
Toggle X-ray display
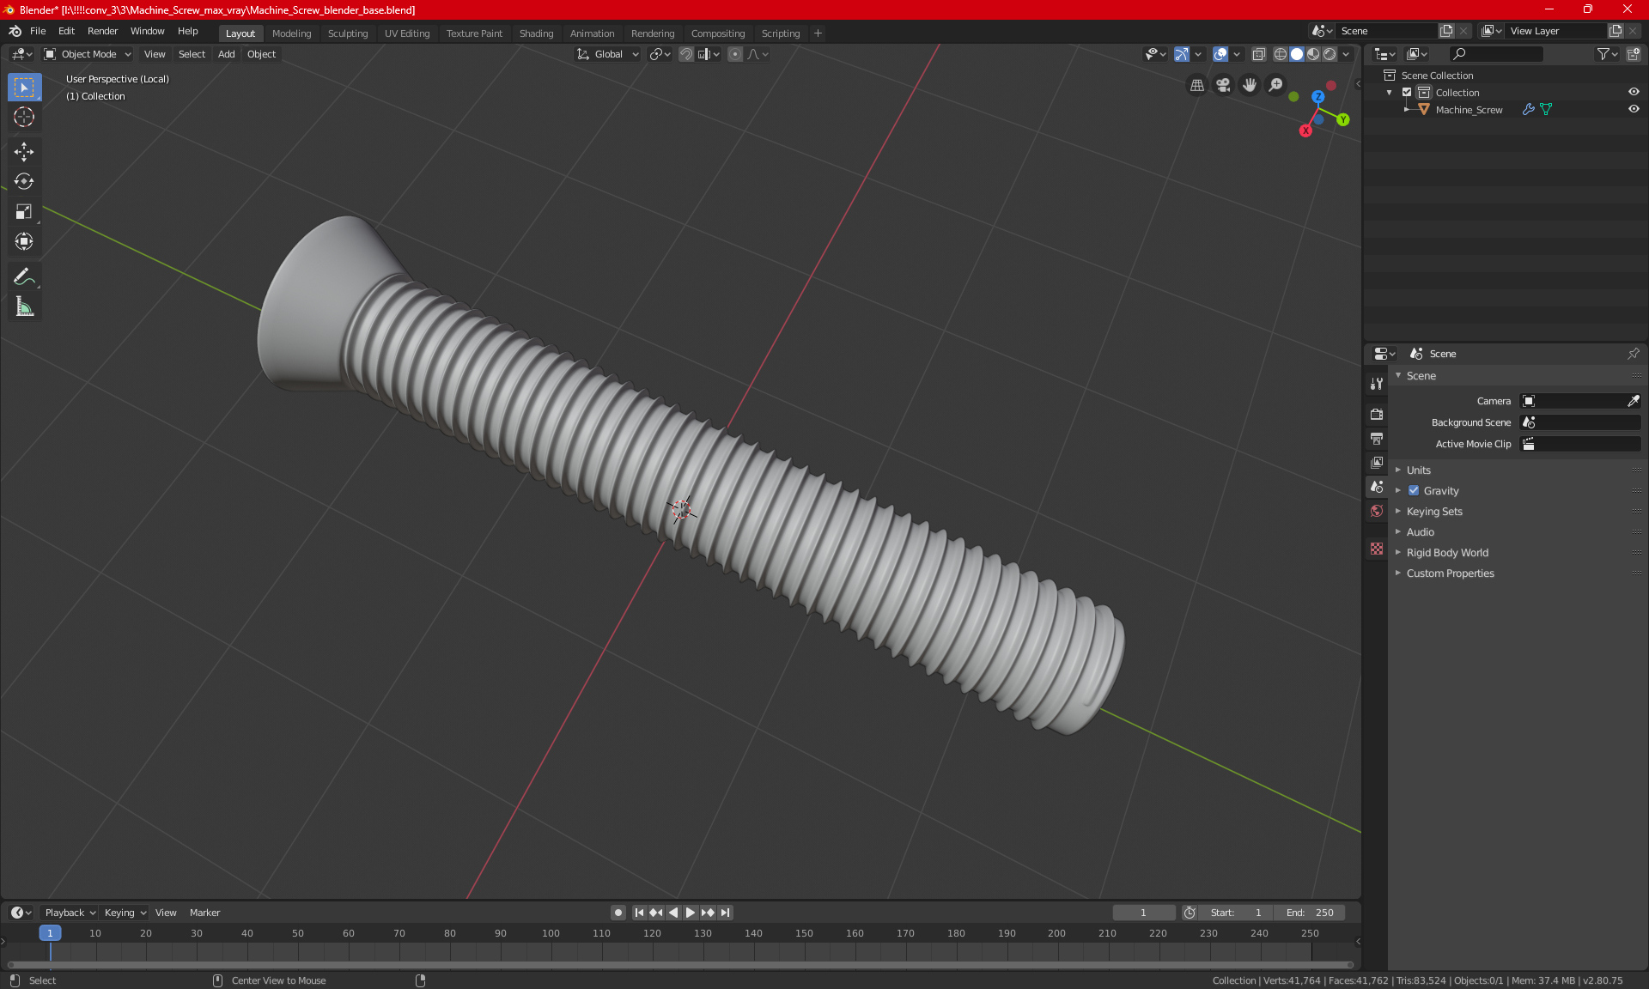(x=1258, y=54)
